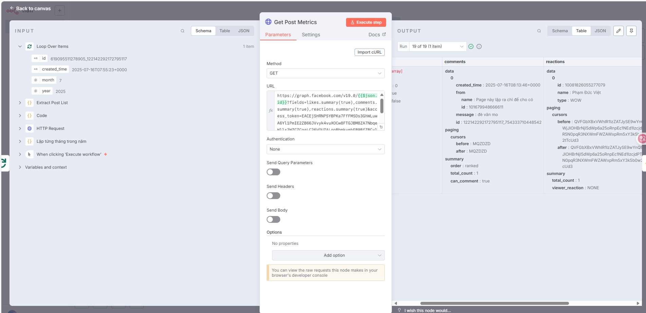646x313 pixels.
Task: Click the Back to canvas arrow
Action: pos(12,8)
